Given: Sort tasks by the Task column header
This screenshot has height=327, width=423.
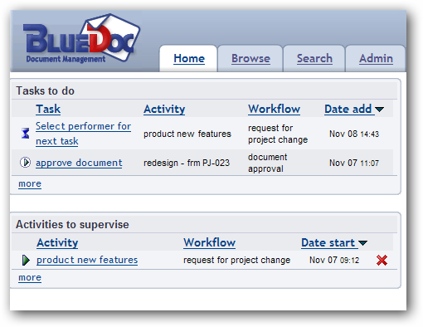Looking at the screenshot, I should 48,109.
